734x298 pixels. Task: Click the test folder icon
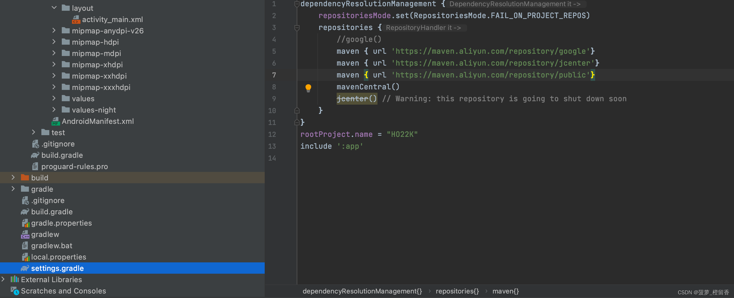(x=45, y=132)
